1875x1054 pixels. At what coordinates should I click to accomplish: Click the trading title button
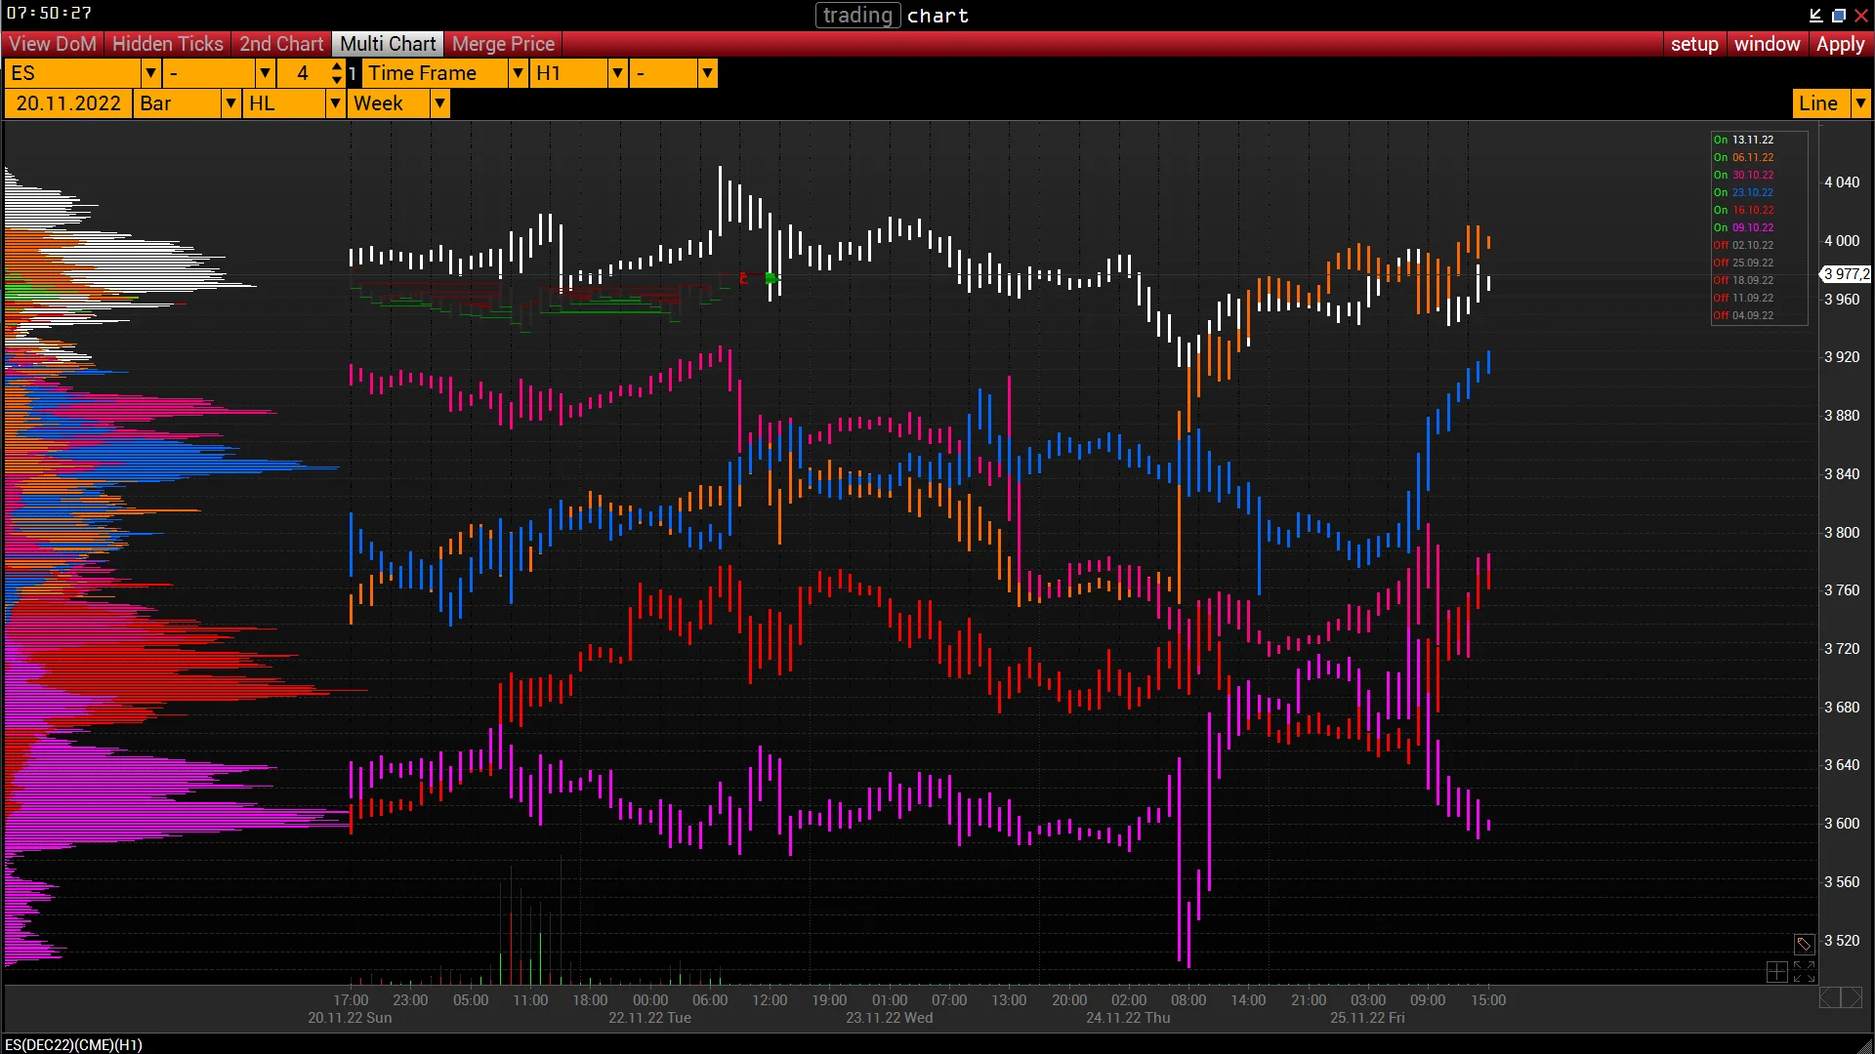[x=857, y=16]
